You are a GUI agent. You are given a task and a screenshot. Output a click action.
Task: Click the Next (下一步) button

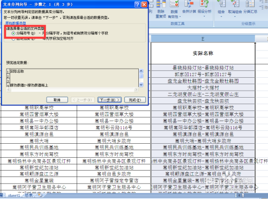click(109, 100)
